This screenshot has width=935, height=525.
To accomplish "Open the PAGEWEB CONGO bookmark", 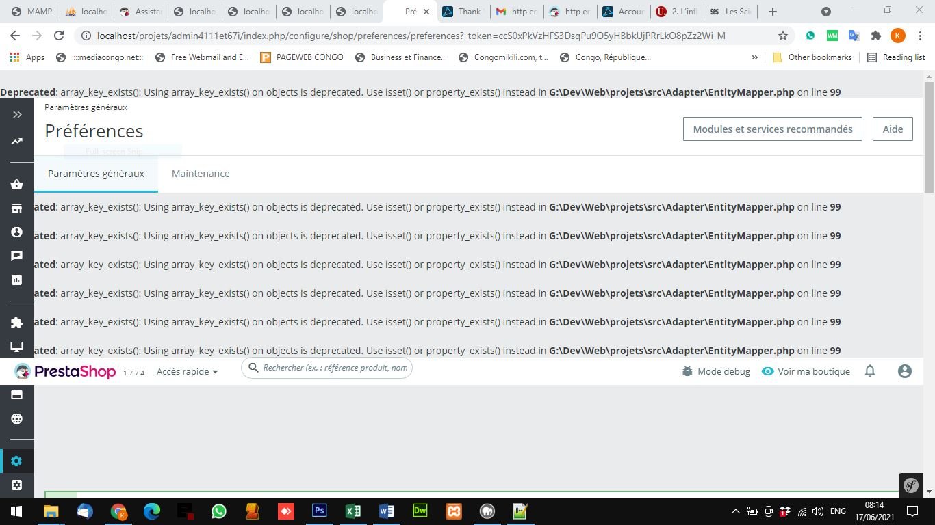I will point(302,57).
